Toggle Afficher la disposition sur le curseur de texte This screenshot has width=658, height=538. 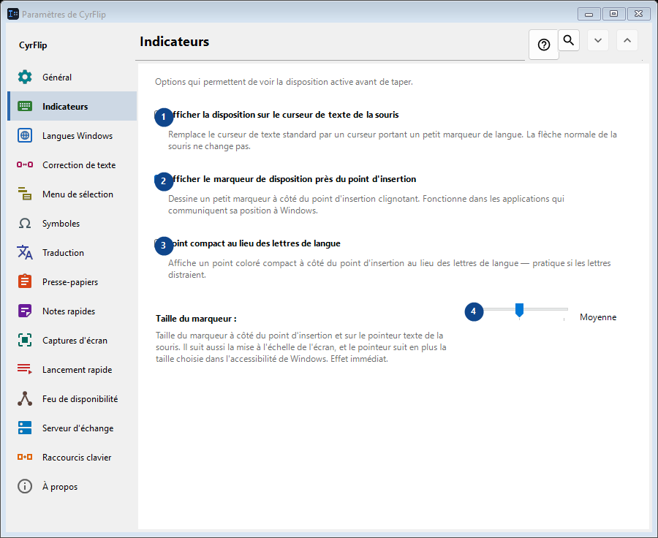click(x=277, y=115)
